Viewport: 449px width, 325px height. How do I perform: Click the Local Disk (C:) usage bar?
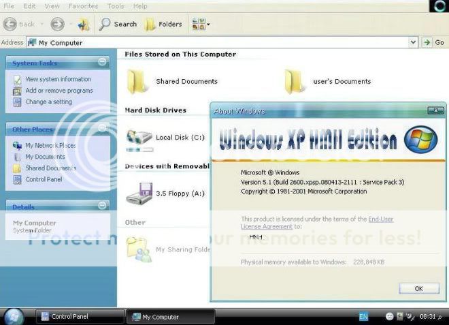tap(139, 149)
